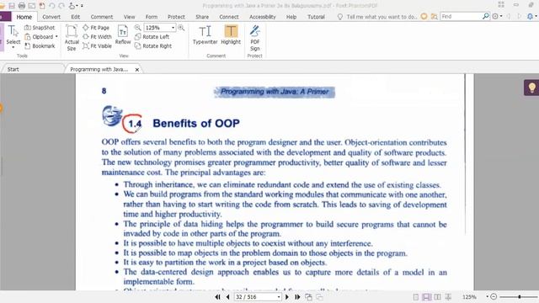Image resolution: width=539 pixels, height=303 pixels.
Task: Select the Select text tool
Action: (x=13, y=35)
